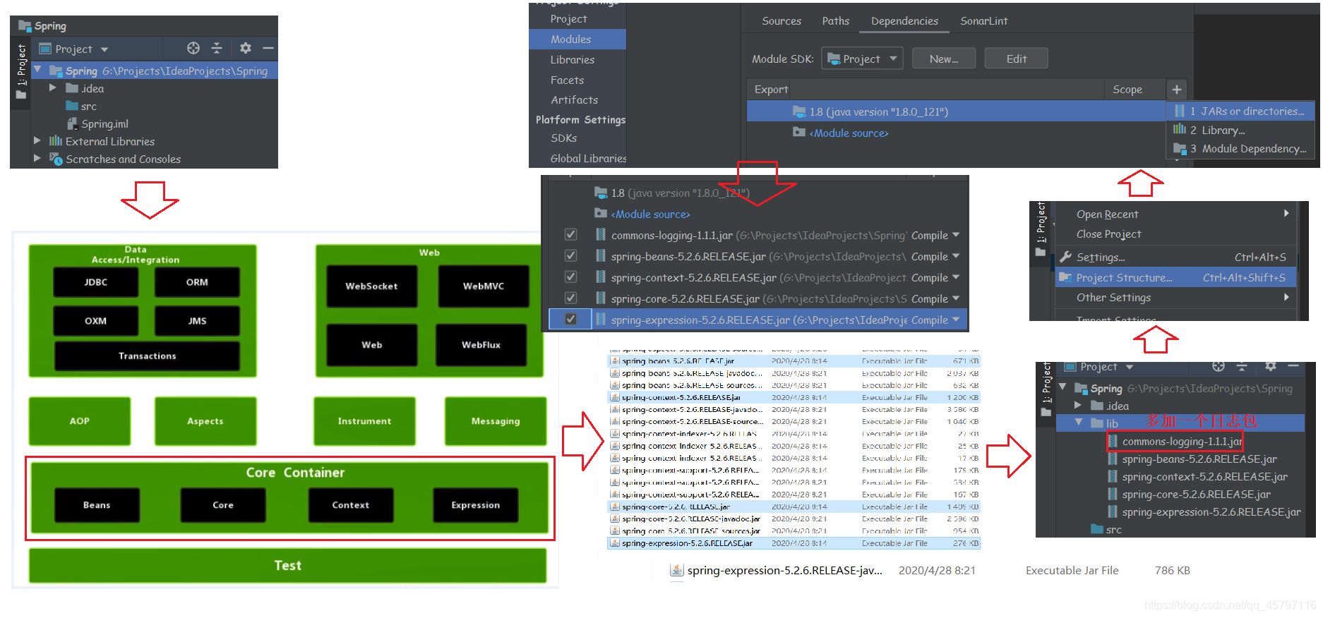Click Module source folder icon in upper dependencies list
The image size is (1323, 618).
798,132
